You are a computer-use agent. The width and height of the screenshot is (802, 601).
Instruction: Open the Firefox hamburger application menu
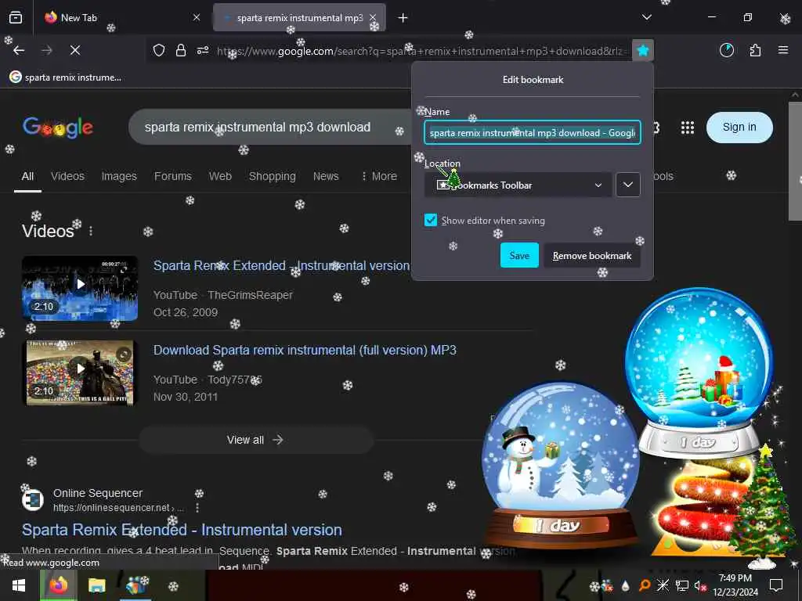(x=783, y=50)
